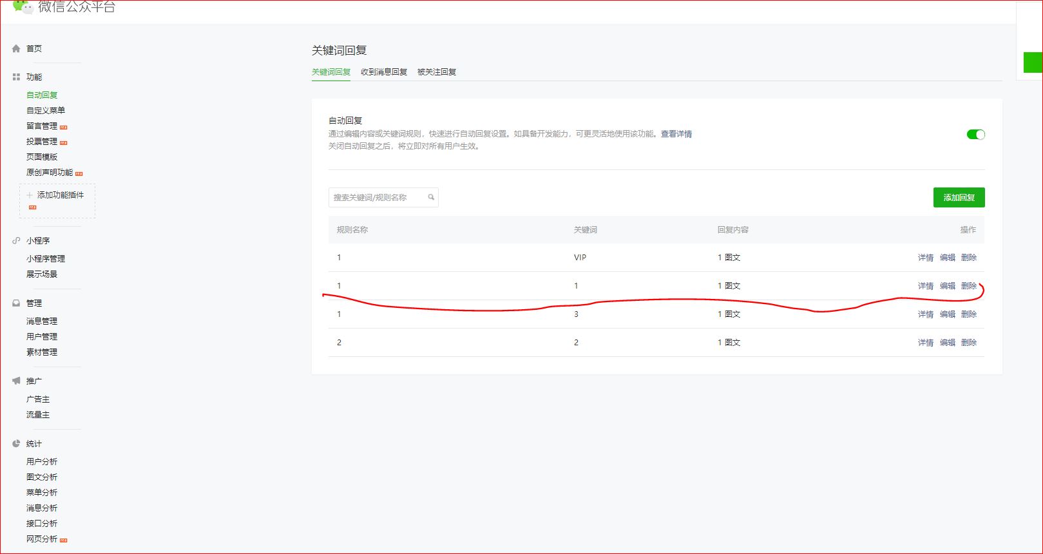This screenshot has height=554, width=1043.
Task: Open 自定义菜单 in the sidebar
Action: point(46,111)
